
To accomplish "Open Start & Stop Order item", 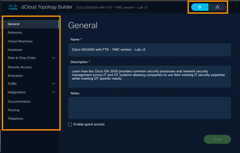I will point(22,58).
